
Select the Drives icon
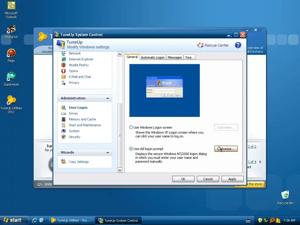click(x=64, y=113)
